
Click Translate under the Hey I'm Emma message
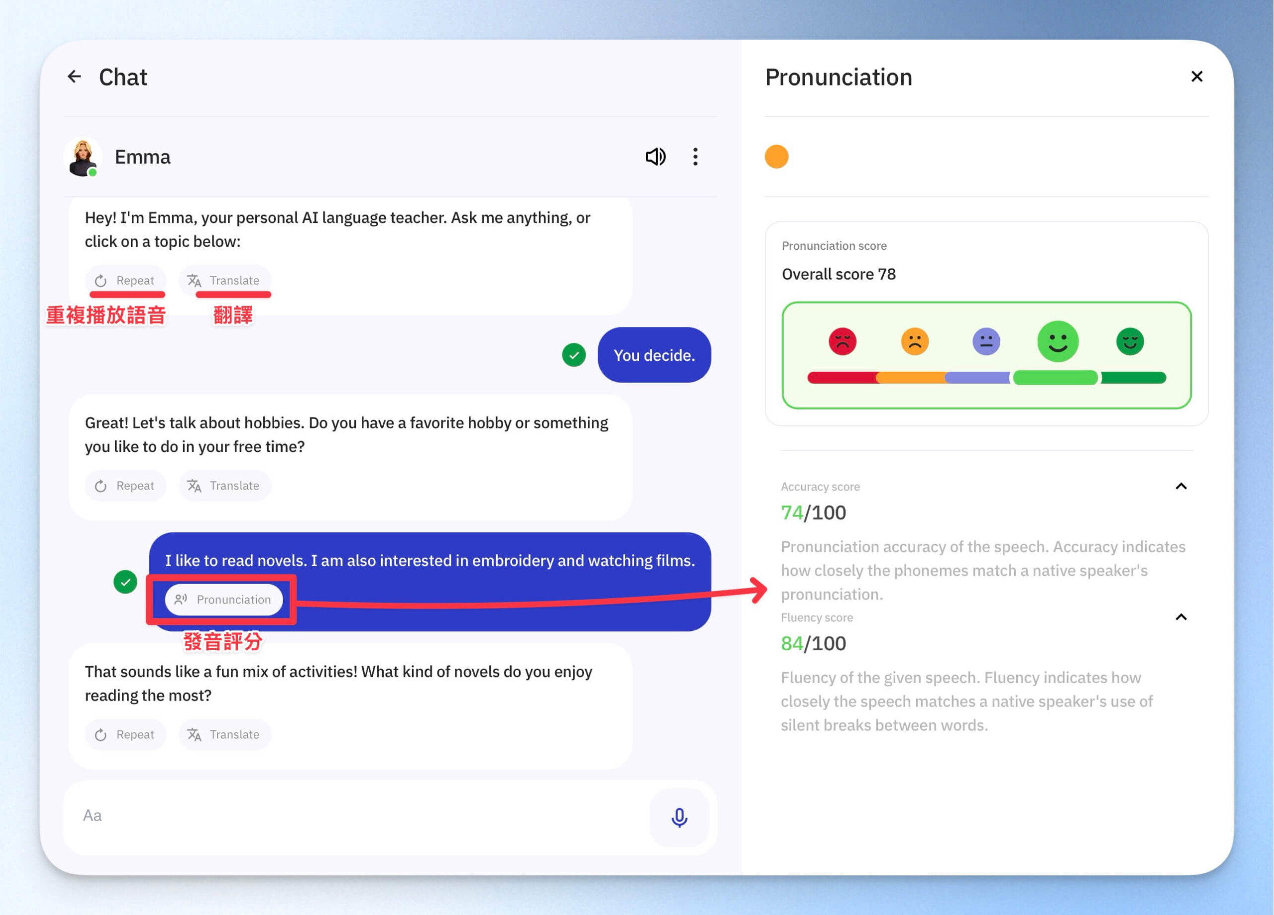[224, 280]
